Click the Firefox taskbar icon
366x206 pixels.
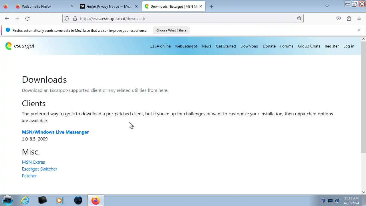[96, 200]
